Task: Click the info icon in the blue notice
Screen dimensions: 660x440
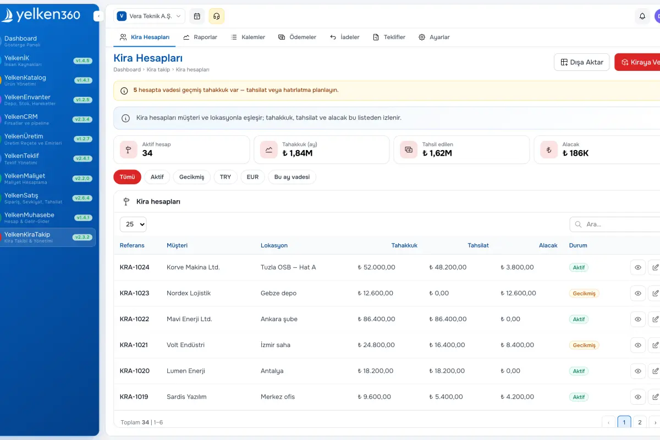Action: click(x=125, y=118)
